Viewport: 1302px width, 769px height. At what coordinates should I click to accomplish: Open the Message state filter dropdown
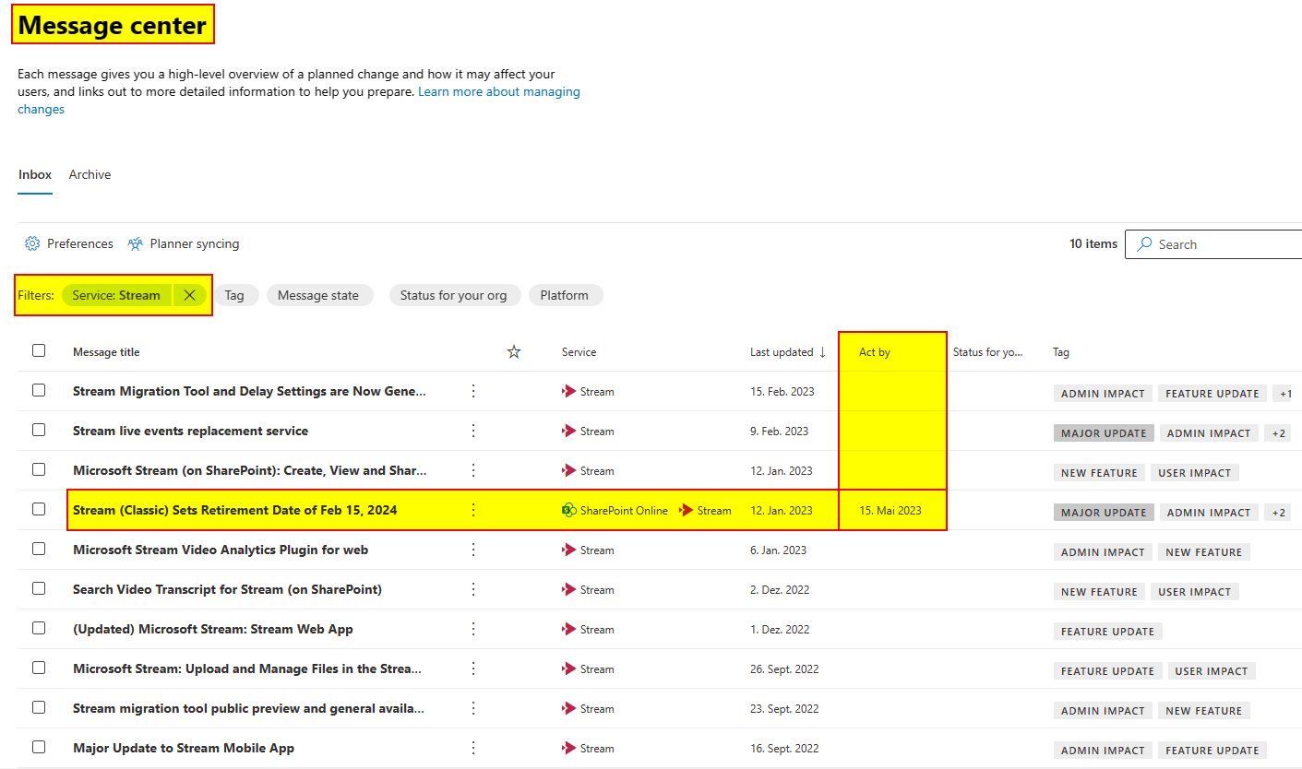click(x=318, y=295)
